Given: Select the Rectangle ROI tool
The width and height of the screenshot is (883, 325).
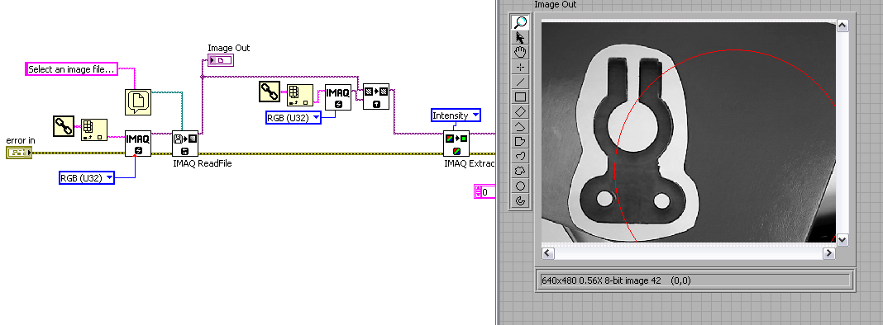Looking at the screenshot, I should [x=520, y=97].
